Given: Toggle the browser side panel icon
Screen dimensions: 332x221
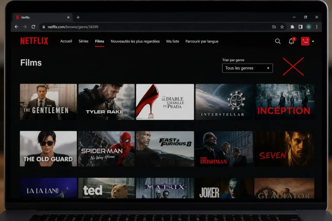Looking at the screenshot, I should tap(300, 27).
